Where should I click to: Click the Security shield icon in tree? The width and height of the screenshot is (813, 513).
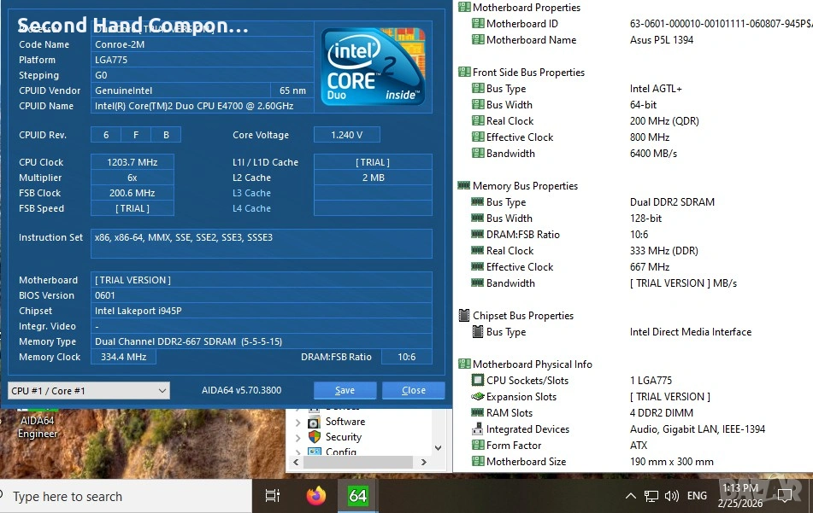pos(314,437)
